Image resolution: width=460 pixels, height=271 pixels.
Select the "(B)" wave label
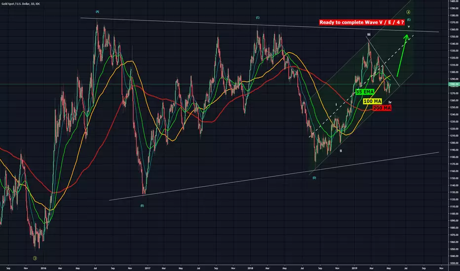142,205
